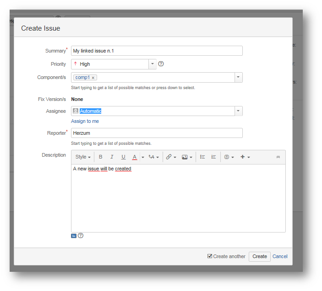Screen dimensions: 322x291
Task: Open the Style menu in editor toolbar
Action: [82, 157]
